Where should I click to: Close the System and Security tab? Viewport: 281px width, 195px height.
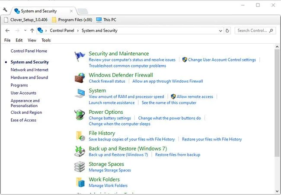click(x=71, y=11)
